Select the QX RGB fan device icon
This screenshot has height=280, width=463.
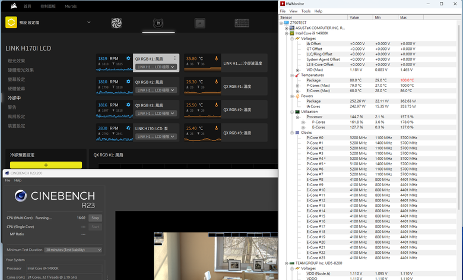pyautogui.click(x=116, y=23)
